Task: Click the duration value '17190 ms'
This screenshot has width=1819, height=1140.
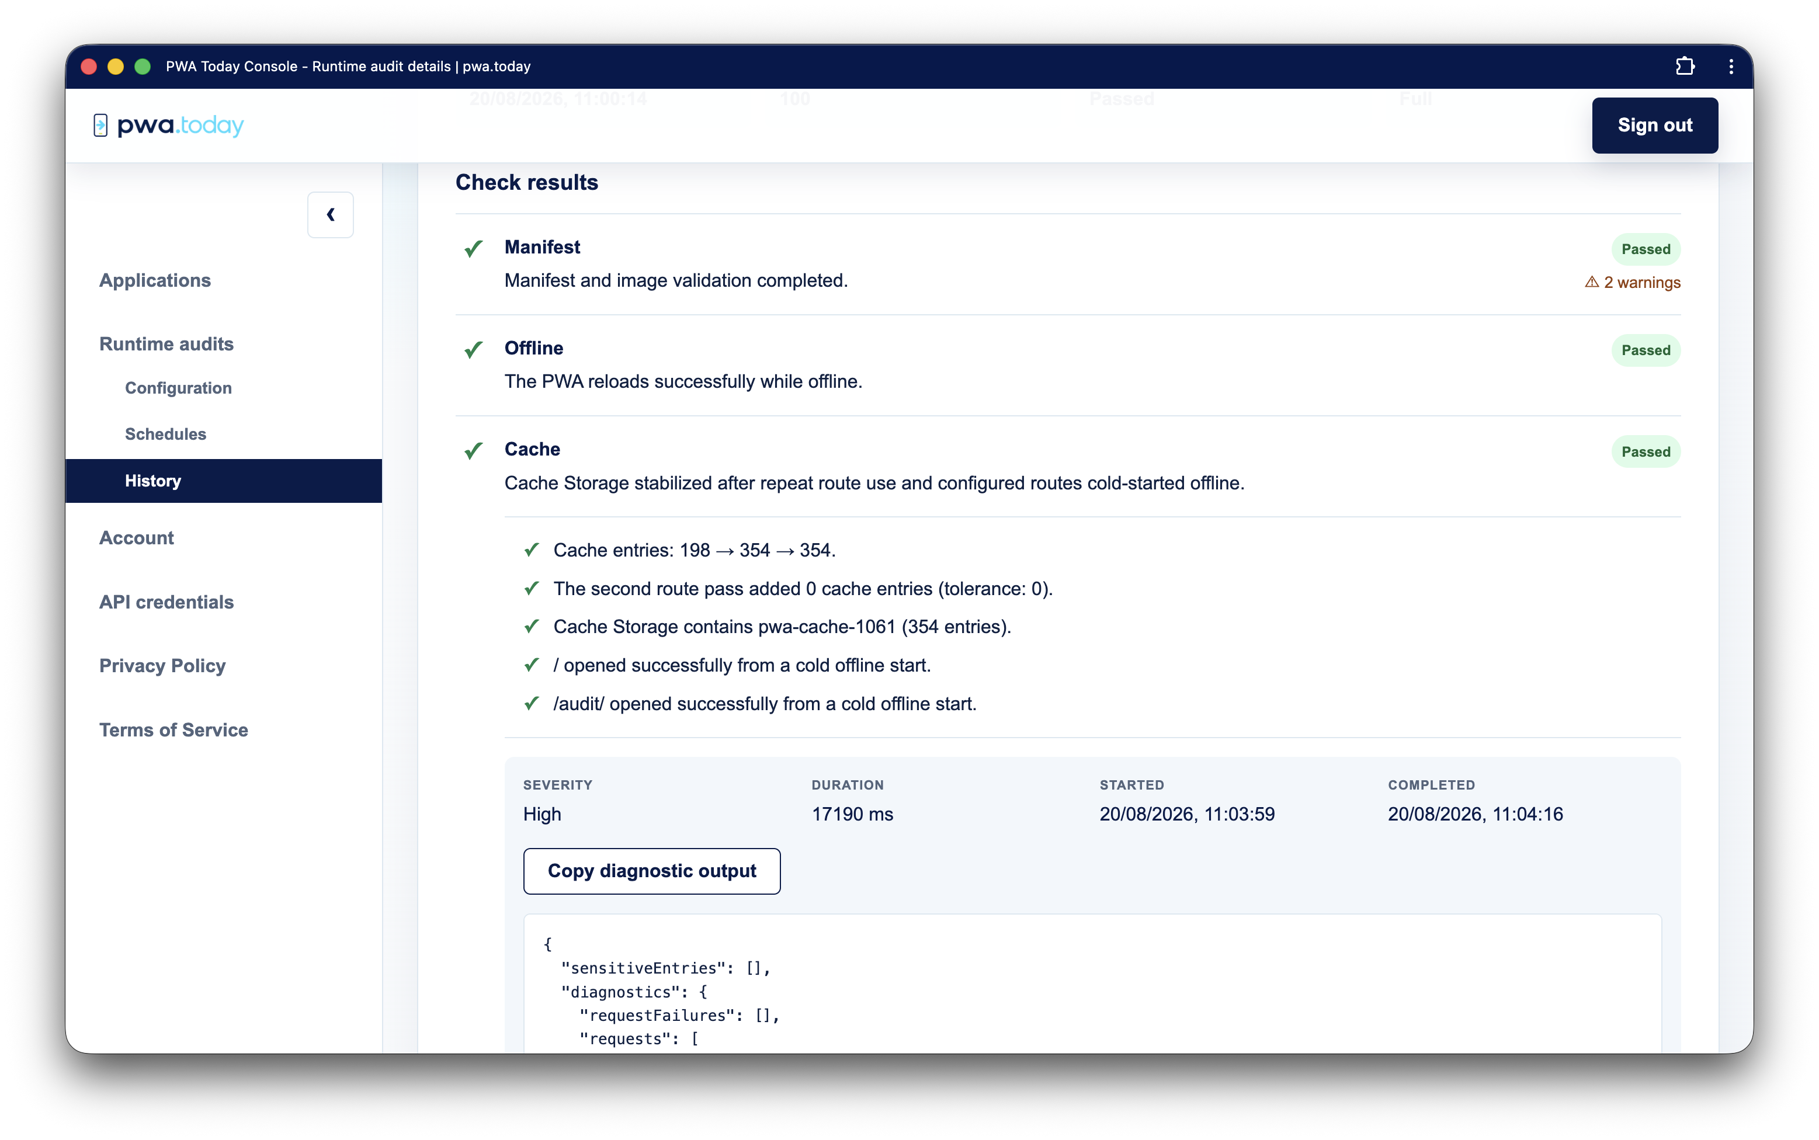Action: click(x=852, y=814)
